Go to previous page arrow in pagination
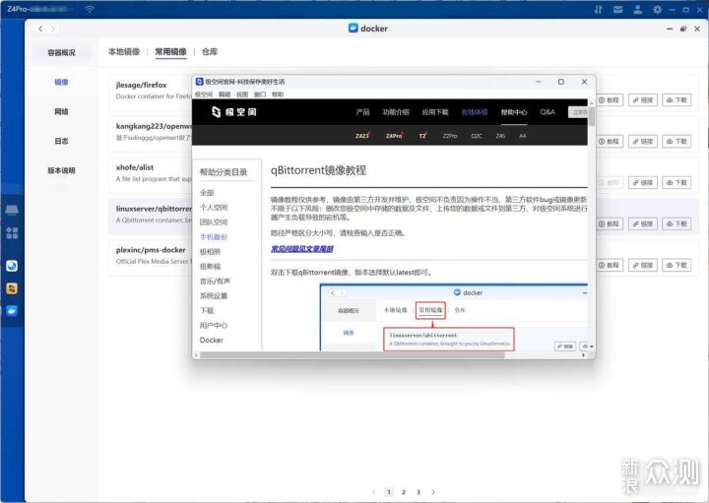This screenshot has height=503, width=709. coord(373,492)
